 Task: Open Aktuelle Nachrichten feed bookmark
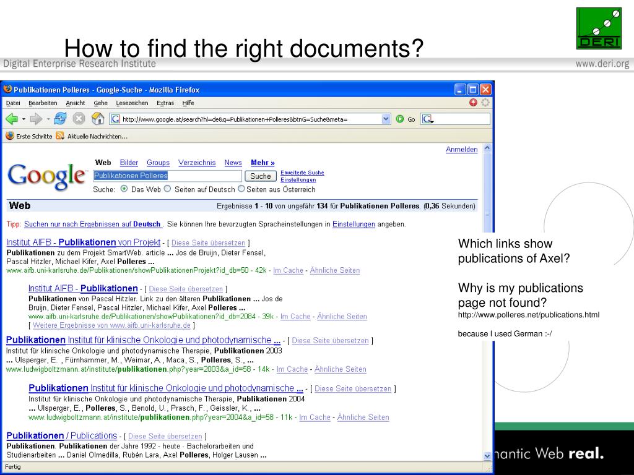pos(92,136)
